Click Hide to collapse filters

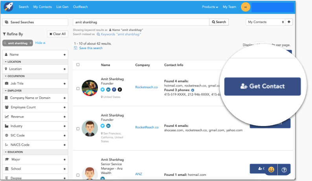point(40,43)
